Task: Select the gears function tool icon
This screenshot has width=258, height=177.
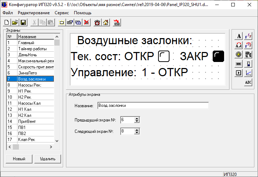Action: click(x=248, y=54)
